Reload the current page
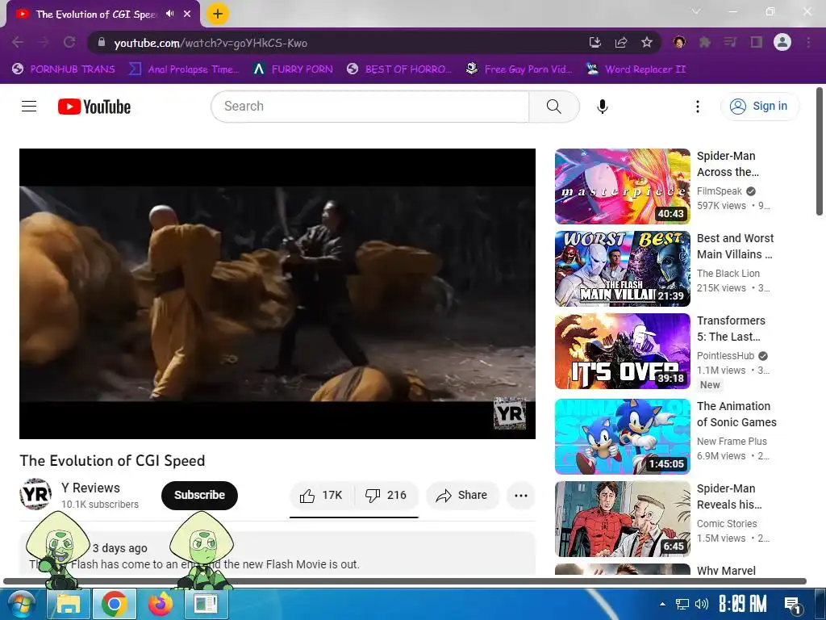 point(69,42)
